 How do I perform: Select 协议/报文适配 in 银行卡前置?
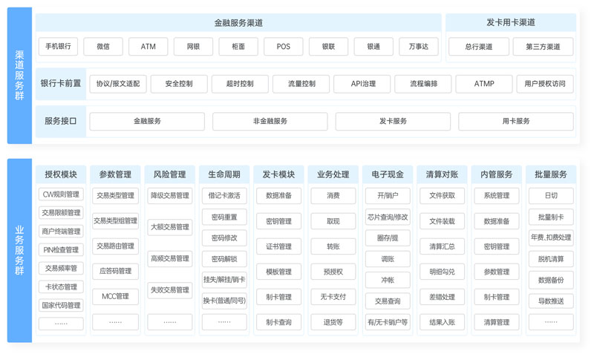[x=118, y=84]
